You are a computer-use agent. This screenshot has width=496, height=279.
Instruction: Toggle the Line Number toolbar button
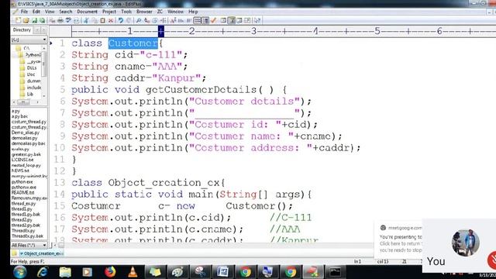click(205, 21)
